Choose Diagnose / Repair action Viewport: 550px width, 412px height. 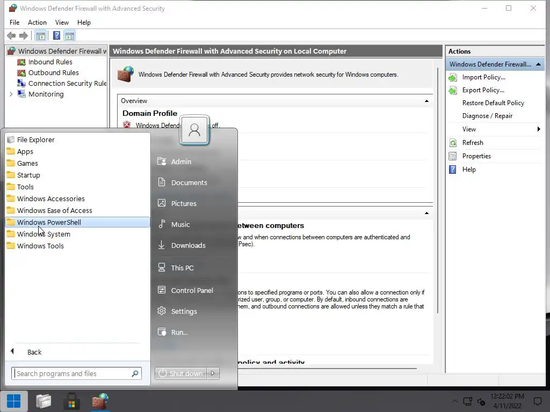coord(487,116)
